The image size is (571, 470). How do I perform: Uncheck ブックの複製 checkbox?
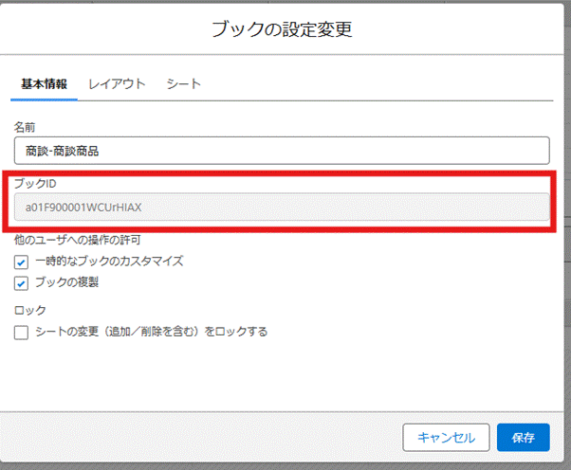click(21, 283)
